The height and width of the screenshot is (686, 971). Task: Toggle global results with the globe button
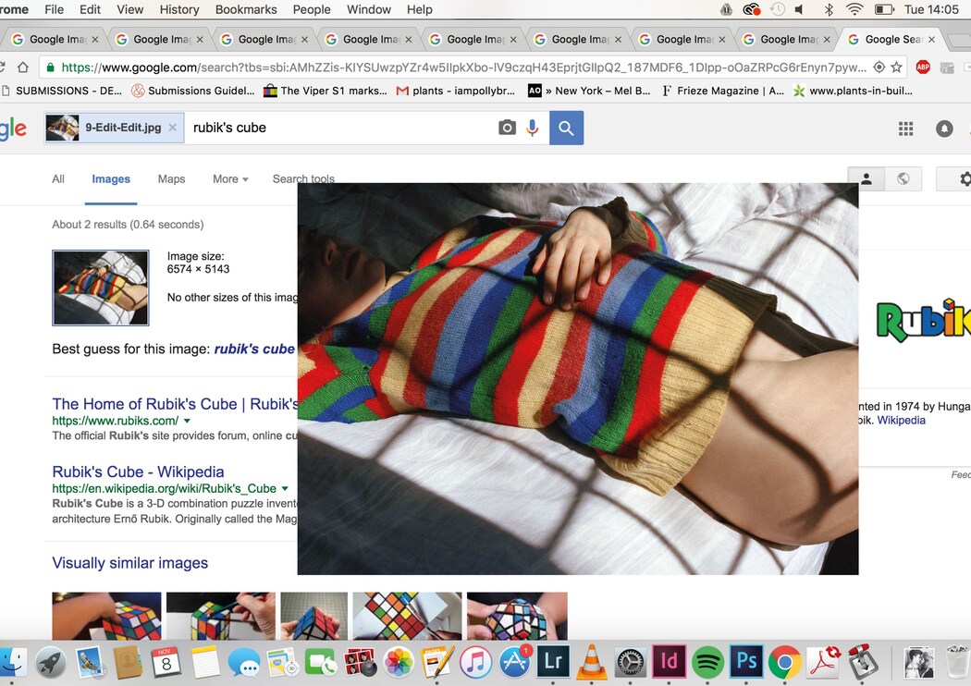[903, 179]
